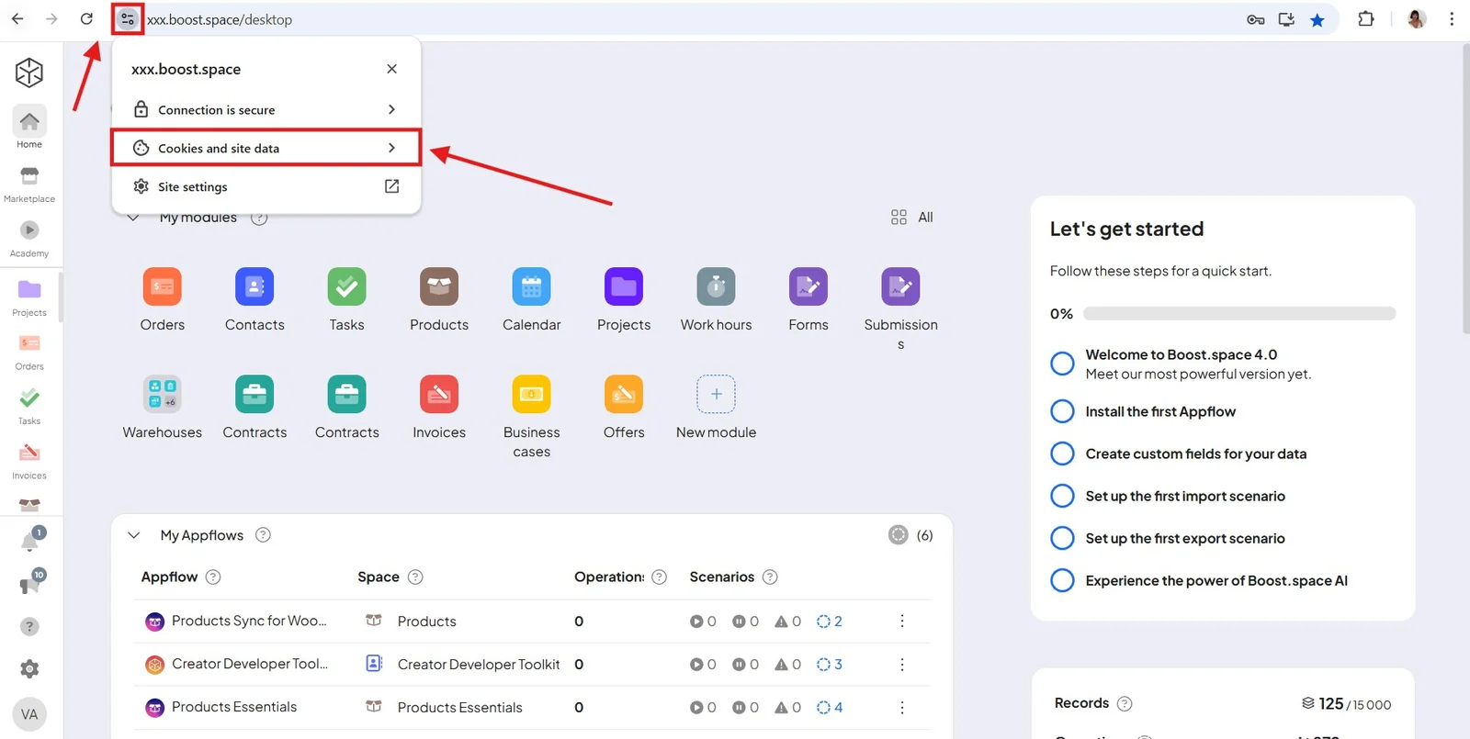Open the Chrome profile avatar
This screenshot has height=739, width=1470.
[1417, 19]
